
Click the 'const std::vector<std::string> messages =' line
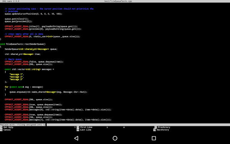pos(30,69)
